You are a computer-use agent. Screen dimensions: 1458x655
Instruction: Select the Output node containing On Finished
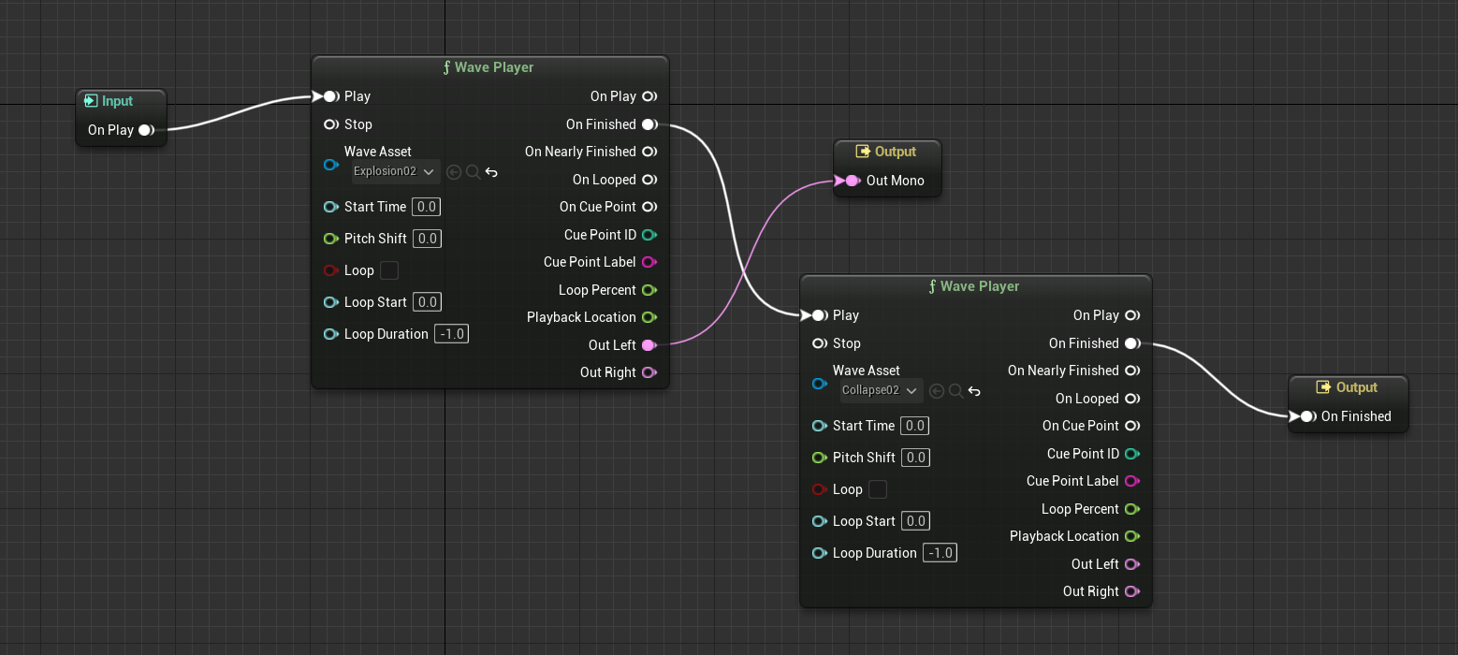pyautogui.click(x=1356, y=387)
